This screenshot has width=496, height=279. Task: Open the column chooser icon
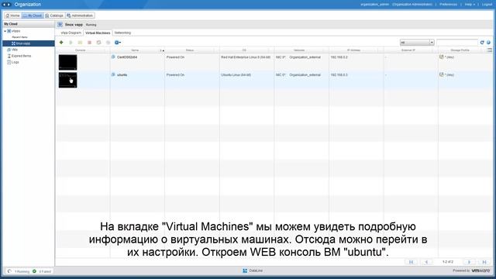point(490,50)
